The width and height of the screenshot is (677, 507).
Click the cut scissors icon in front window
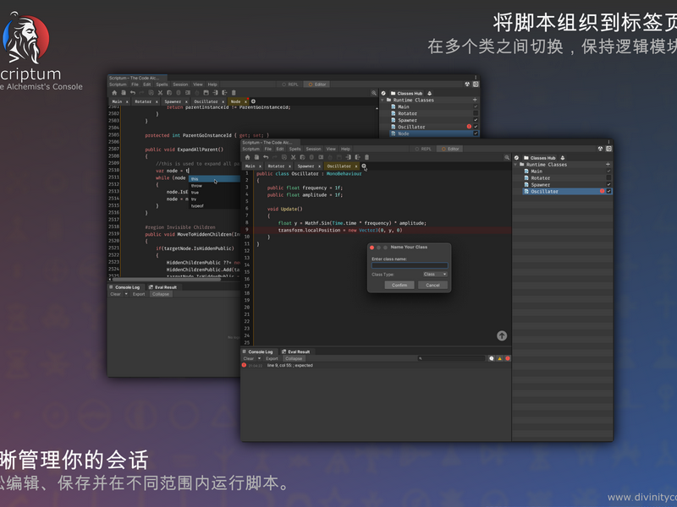coord(293,157)
